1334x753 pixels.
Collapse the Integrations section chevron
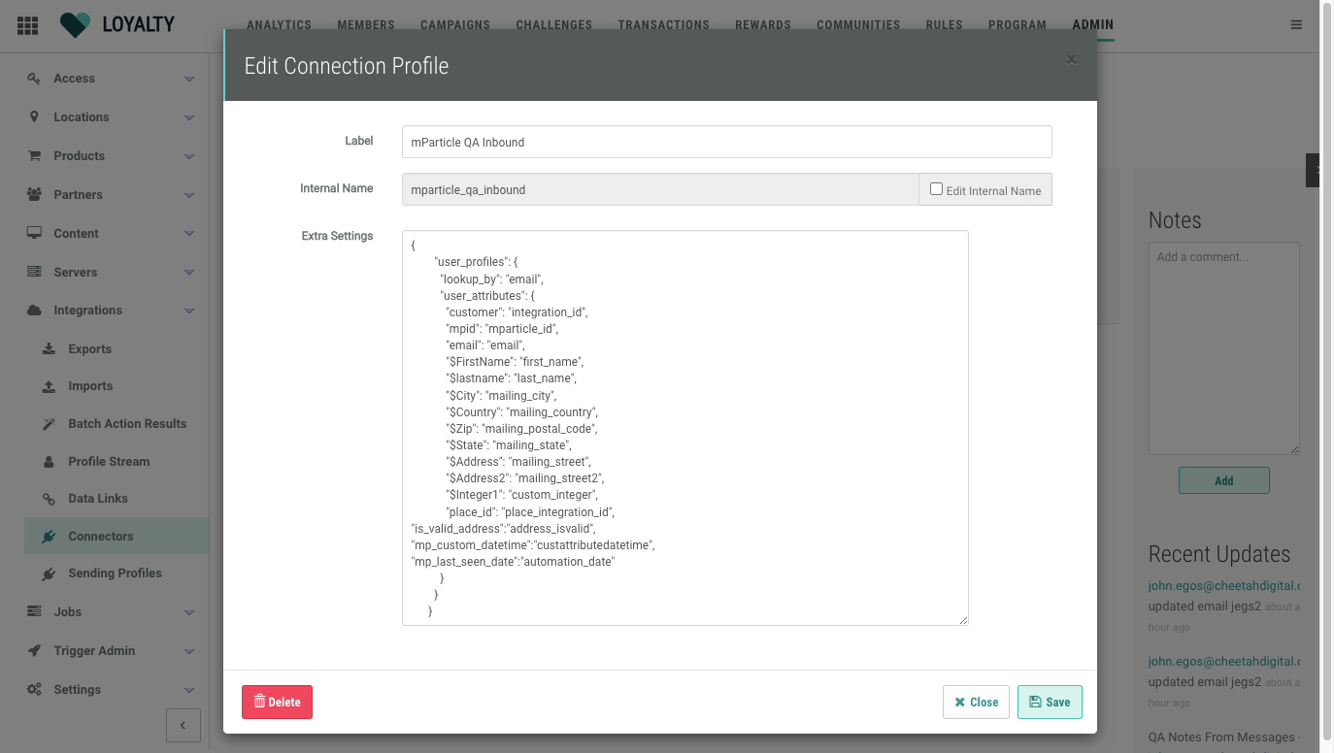[x=189, y=311]
